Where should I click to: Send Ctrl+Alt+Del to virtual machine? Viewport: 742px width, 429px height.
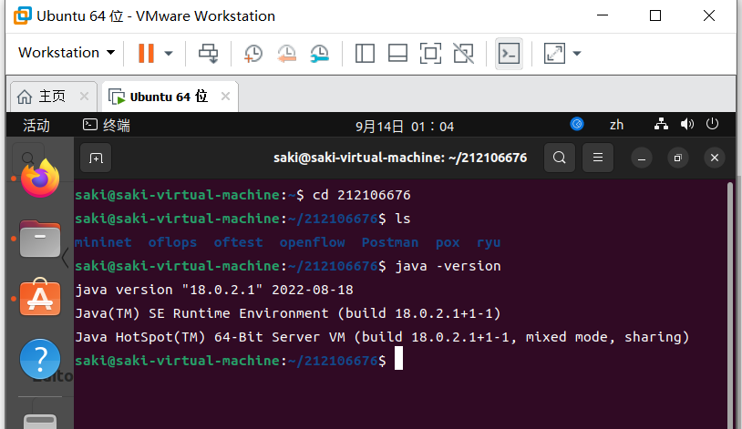[x=208, y=53]
